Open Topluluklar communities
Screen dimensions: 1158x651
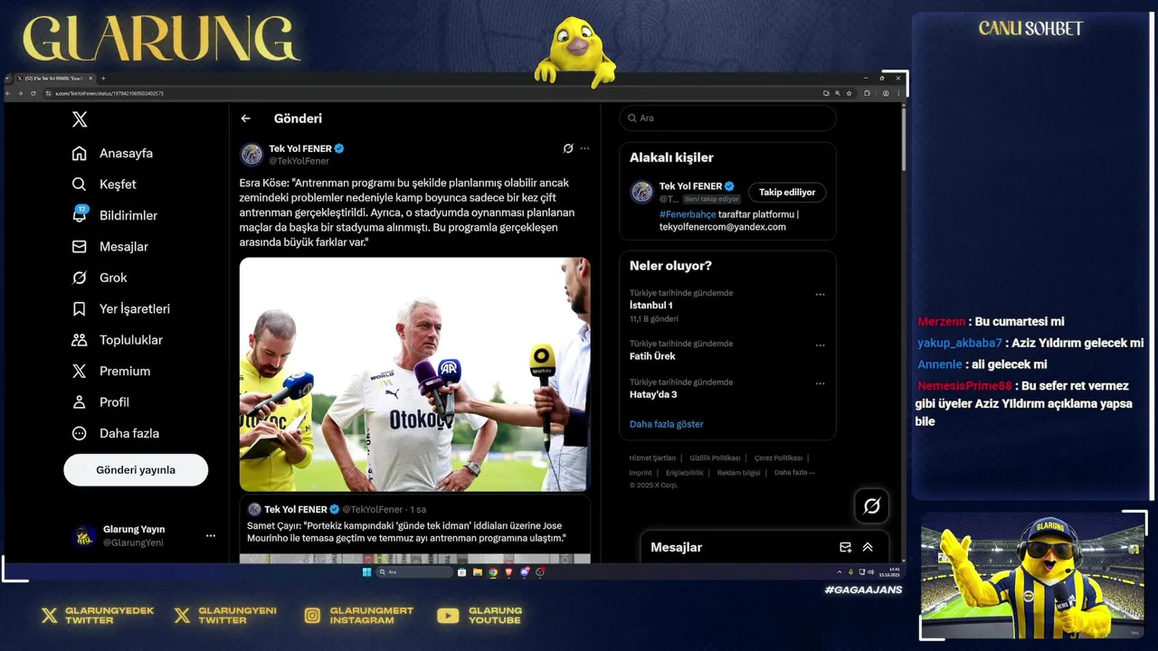118,340
